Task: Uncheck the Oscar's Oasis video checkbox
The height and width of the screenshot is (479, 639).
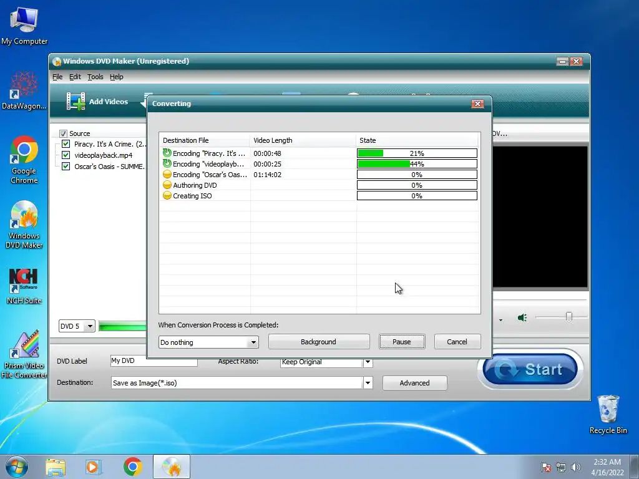Action: point(66,166)
